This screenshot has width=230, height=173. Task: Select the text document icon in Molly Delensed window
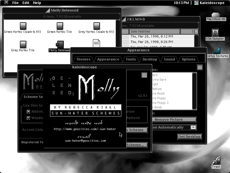coord(97,43)
